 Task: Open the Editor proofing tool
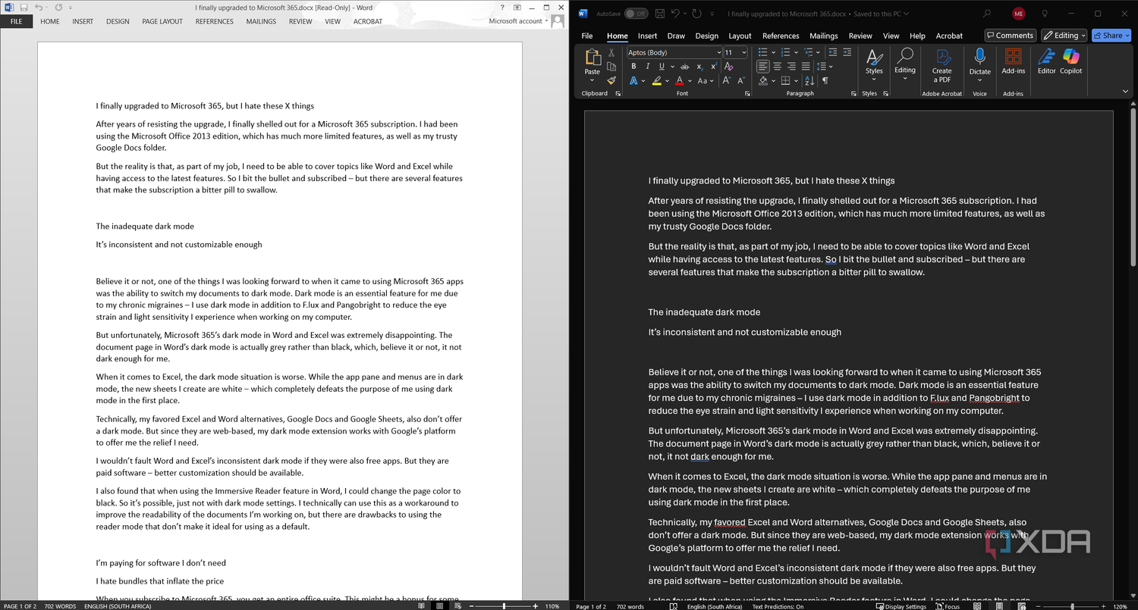(1046, 61)
